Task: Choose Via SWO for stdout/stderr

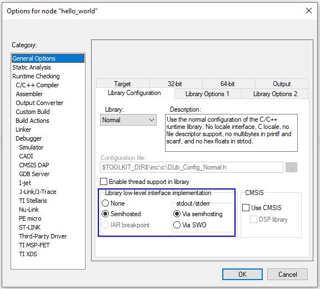Action: click(177, 225)
